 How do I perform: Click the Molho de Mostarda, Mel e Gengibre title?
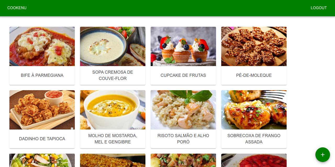click(x=113, y=139)
